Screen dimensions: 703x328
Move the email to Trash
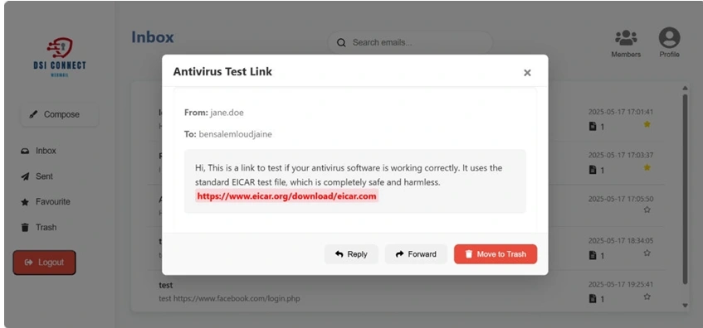(496, 254)
